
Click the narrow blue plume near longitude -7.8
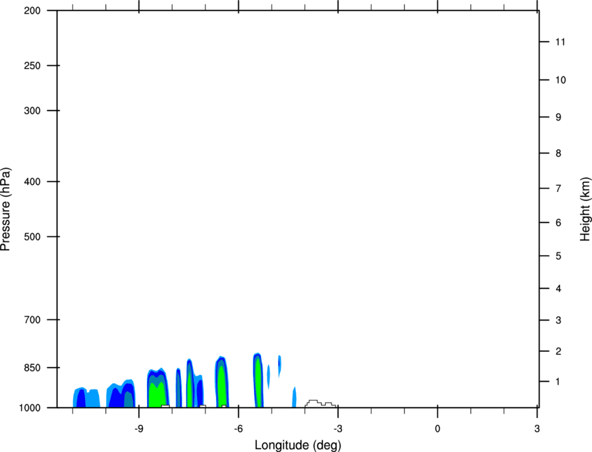178,388
